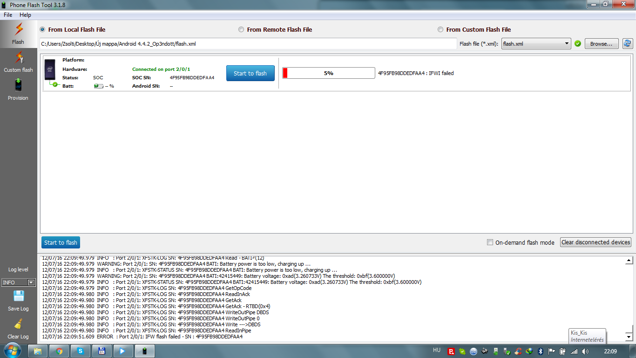
Task: Click the SOC SN value 4F95FB98DDEDFAA4
Action: pyautogui.click(x=192, y=78)
